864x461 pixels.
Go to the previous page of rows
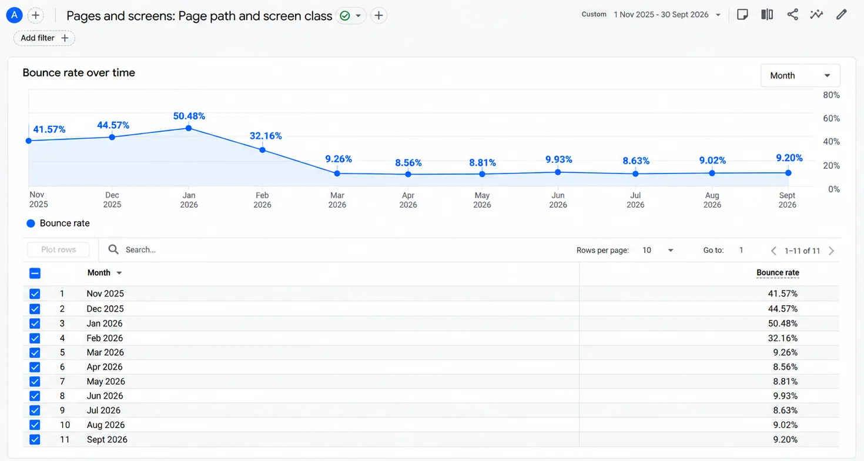click(x=774, y=251)
